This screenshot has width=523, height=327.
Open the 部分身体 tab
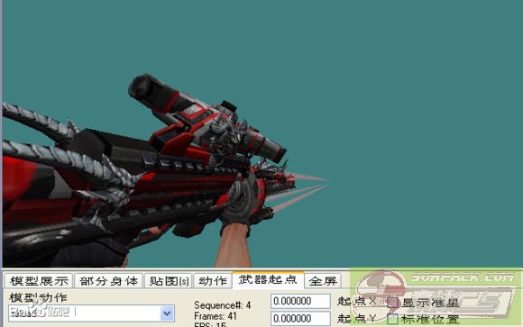109,281
